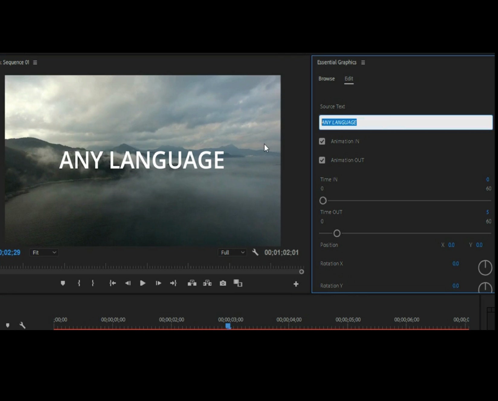Enable the Animation IN checkbox
Viewport: 498px width, 401px height.
coord(322,141)
